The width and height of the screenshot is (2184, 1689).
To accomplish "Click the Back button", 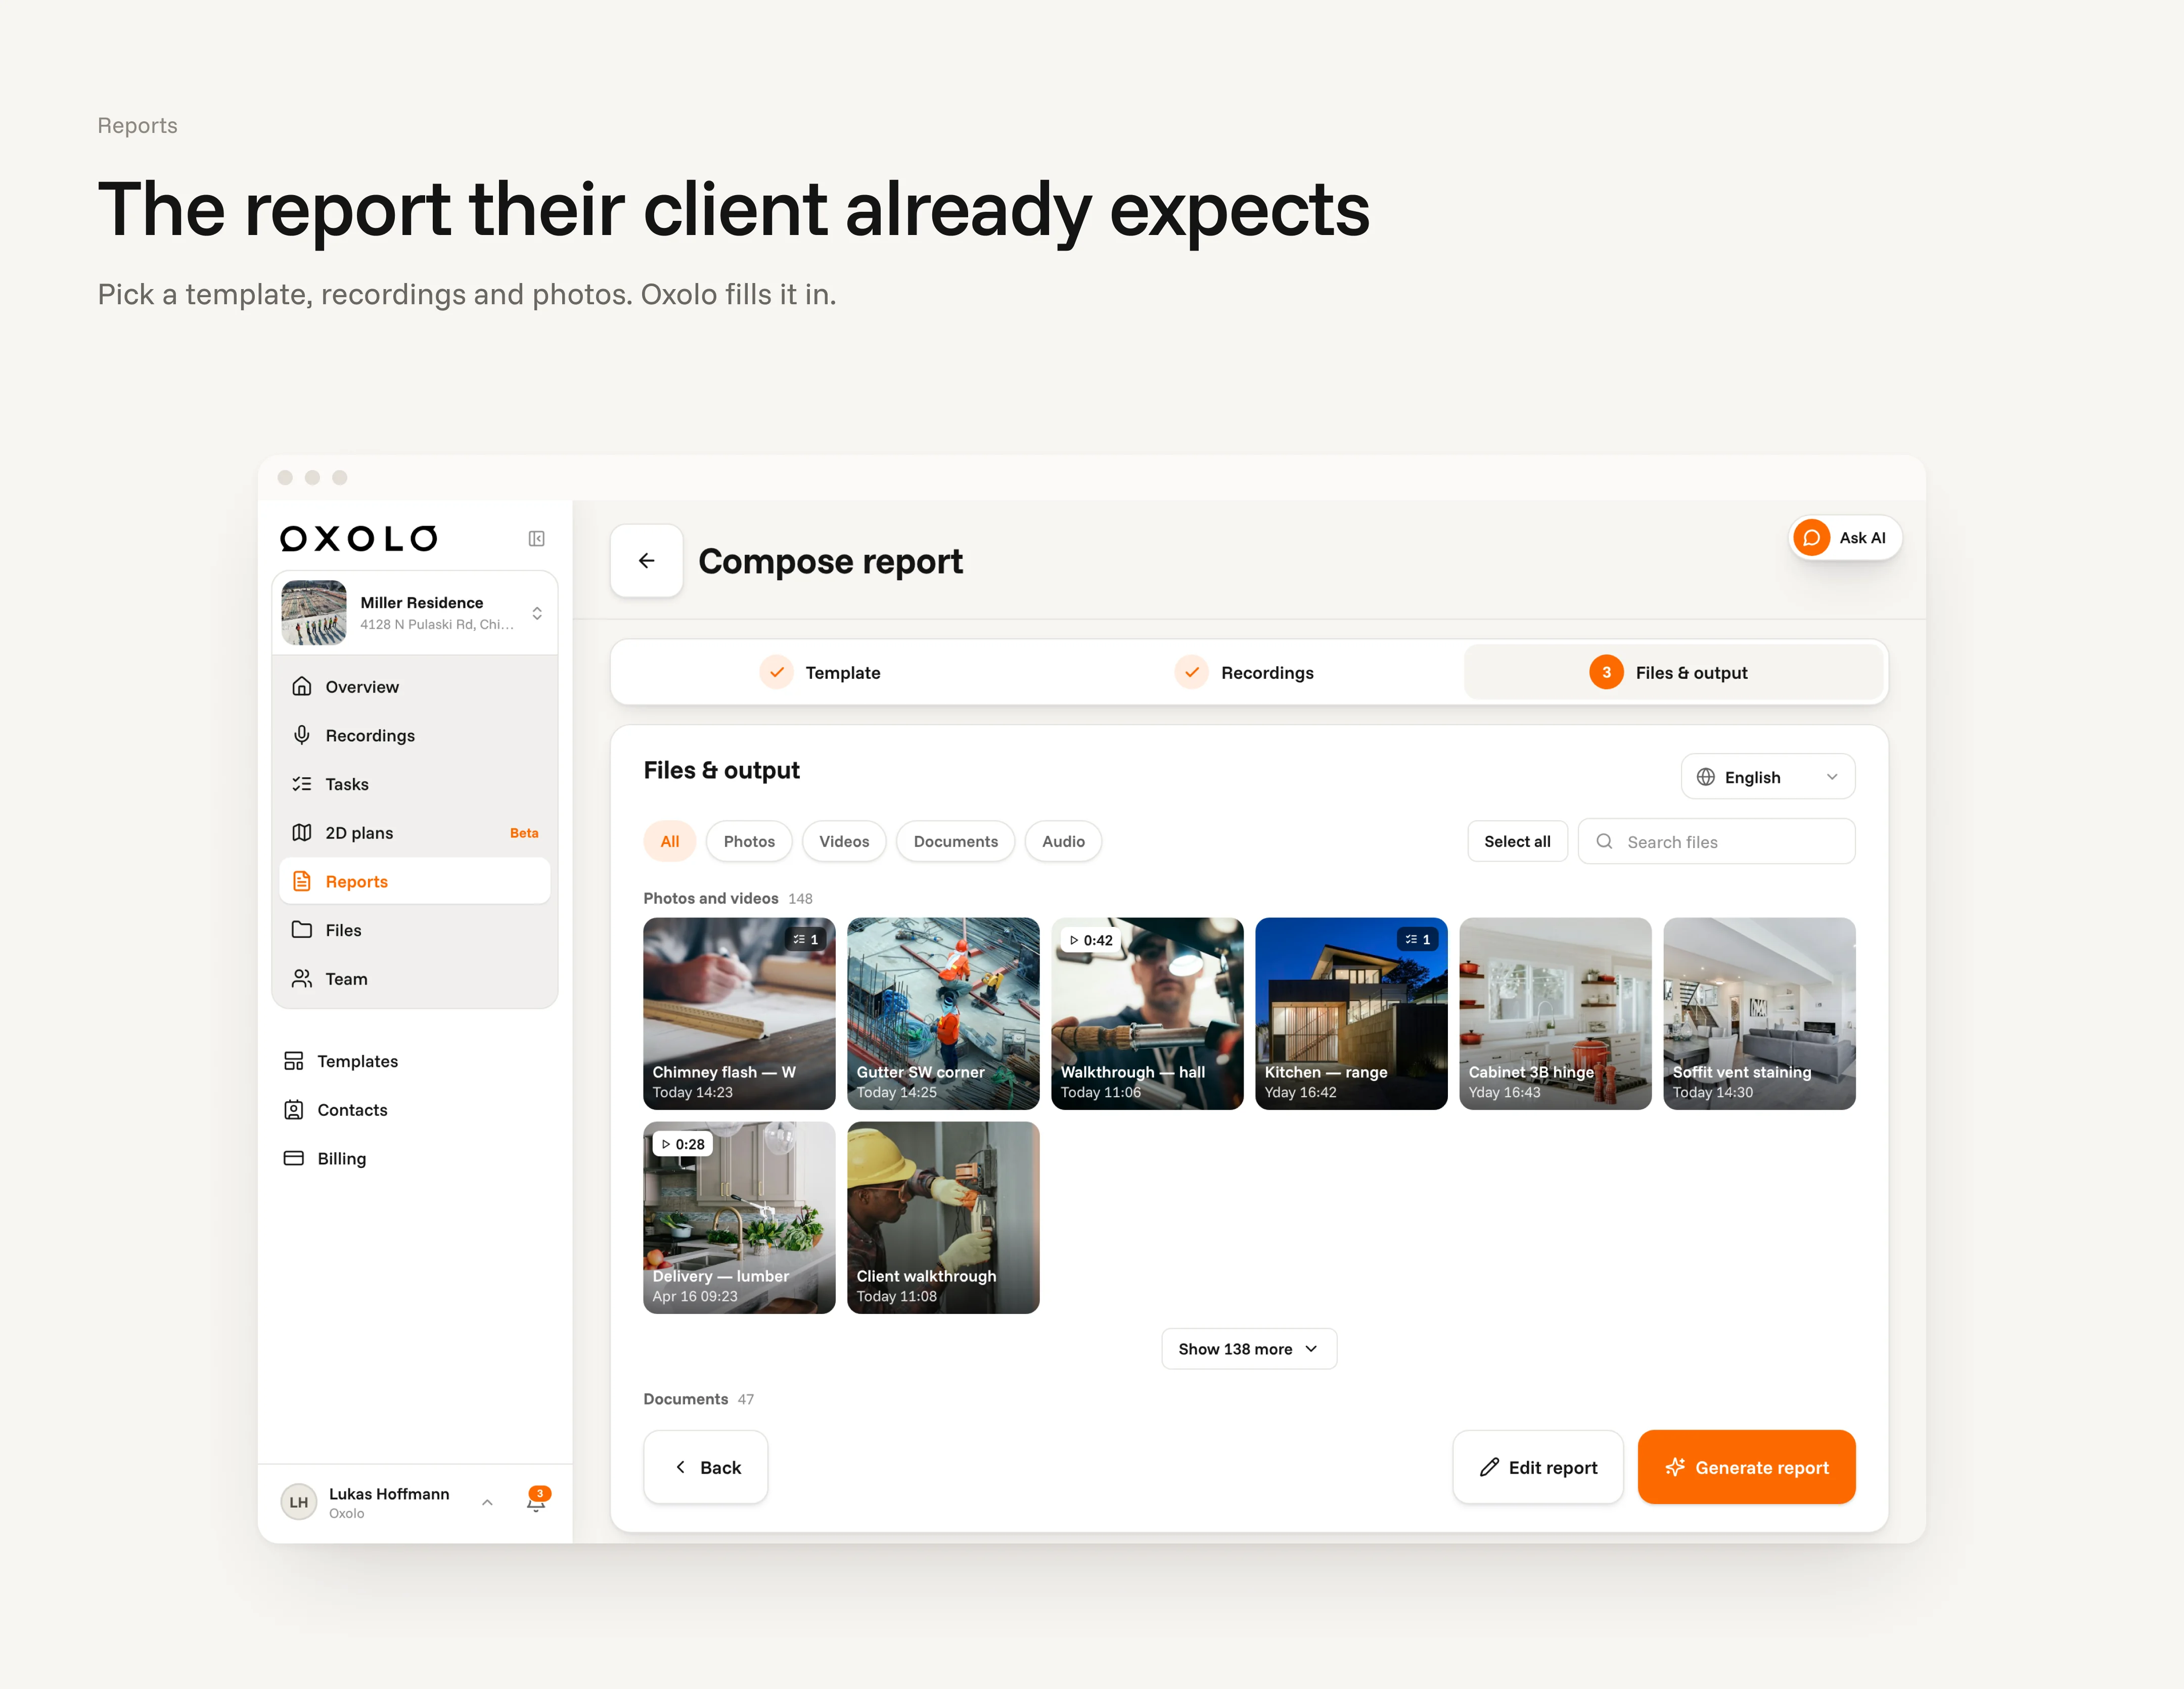I will click(x=706, y=1467).
